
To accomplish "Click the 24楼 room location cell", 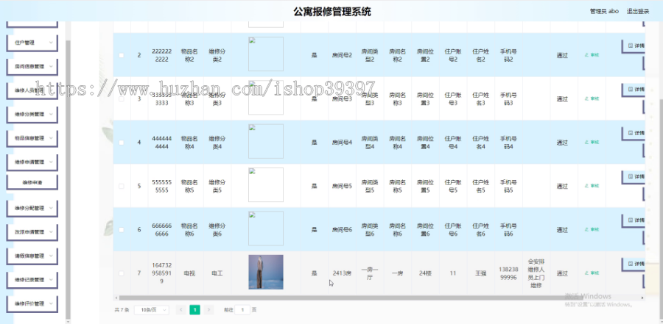I will point(425,273).
